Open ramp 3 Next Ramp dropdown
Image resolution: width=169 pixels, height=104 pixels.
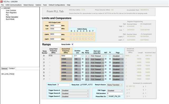[x=87, y=66]
